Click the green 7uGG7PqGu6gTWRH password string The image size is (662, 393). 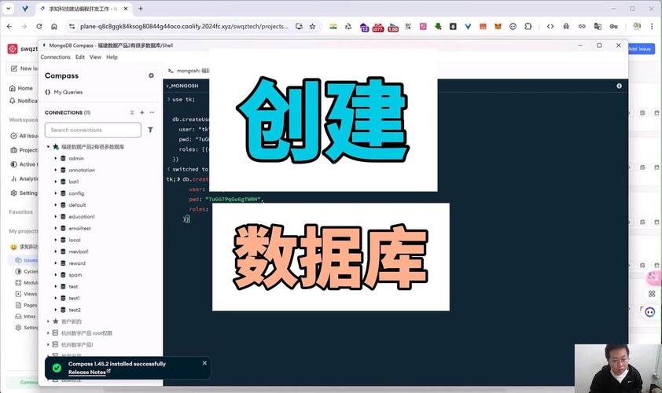point(233,199)
